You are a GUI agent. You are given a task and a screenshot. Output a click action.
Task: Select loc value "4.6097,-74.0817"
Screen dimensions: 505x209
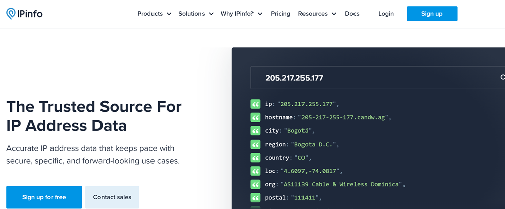pyautogui.click(x=310, y=171)
